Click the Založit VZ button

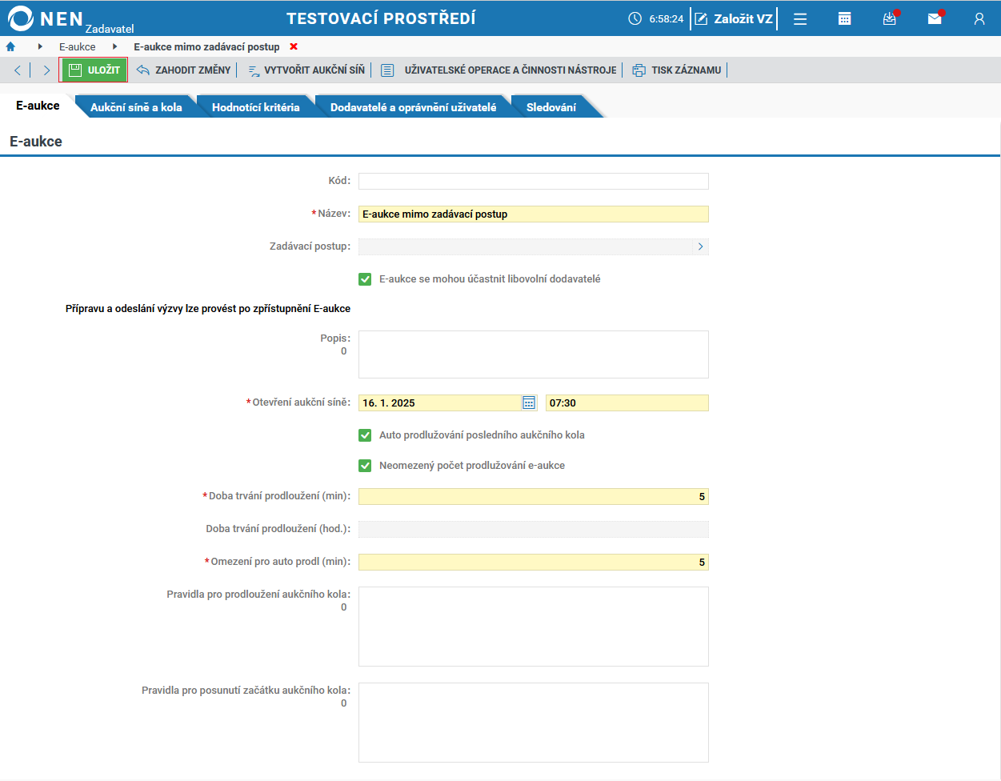tap(735, 18)
